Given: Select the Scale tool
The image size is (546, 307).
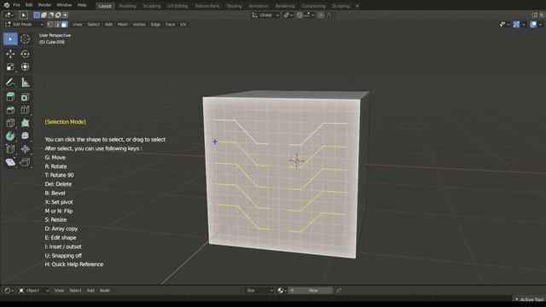Looking at the screenshot, I should pos(10,67).
